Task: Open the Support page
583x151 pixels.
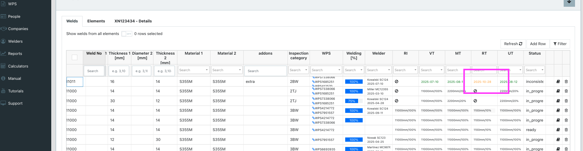Action: click(15, 103)
